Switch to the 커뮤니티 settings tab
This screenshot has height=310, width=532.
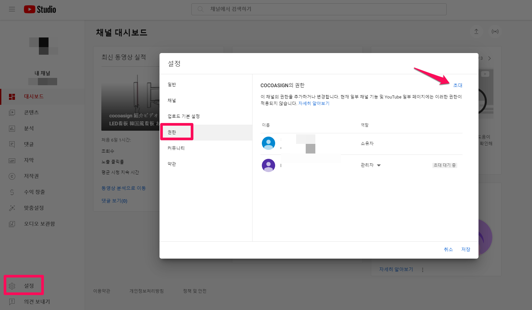(x=176, y=148)
